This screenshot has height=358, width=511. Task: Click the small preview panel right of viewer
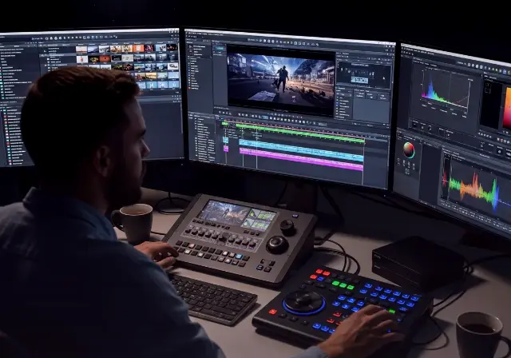point(364,75)
